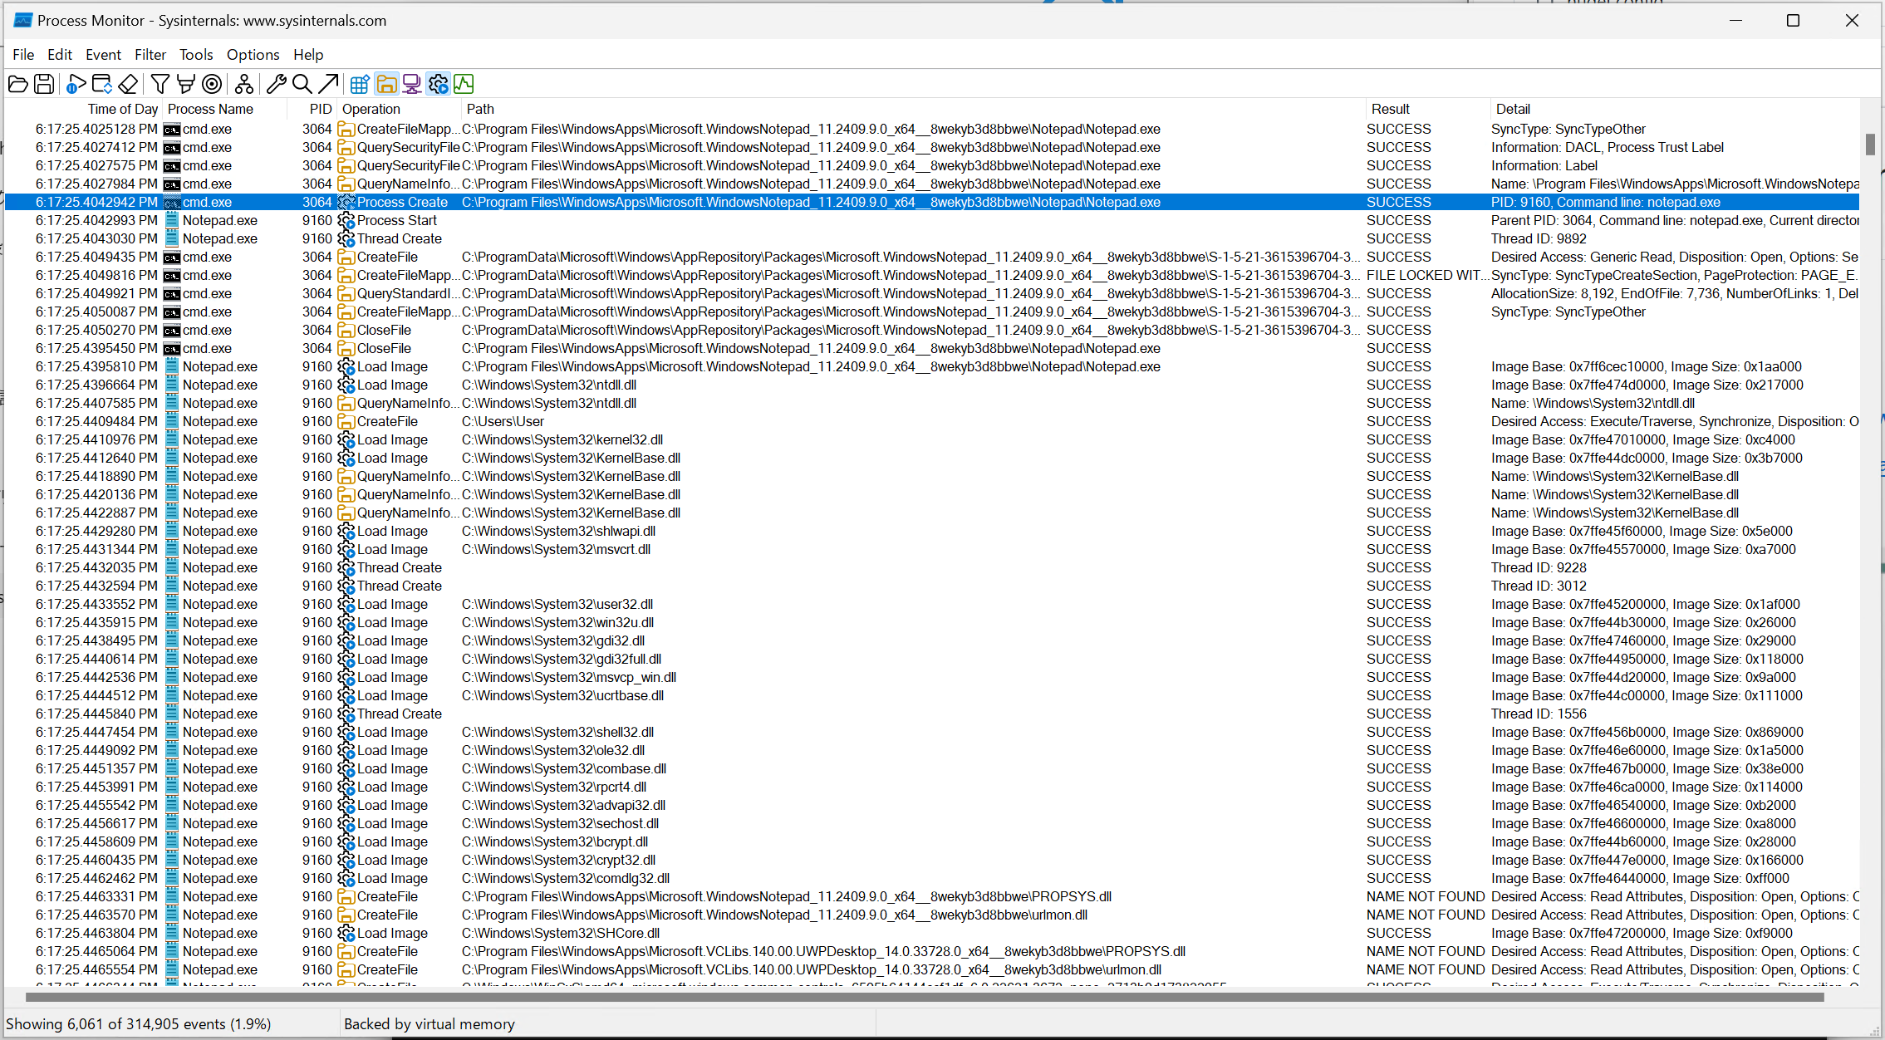Open the Options menu

tap(253, 55)
